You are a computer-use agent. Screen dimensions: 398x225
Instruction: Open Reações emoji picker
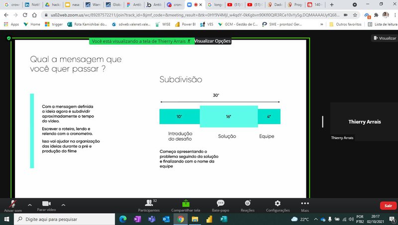(x=247, y=206)
